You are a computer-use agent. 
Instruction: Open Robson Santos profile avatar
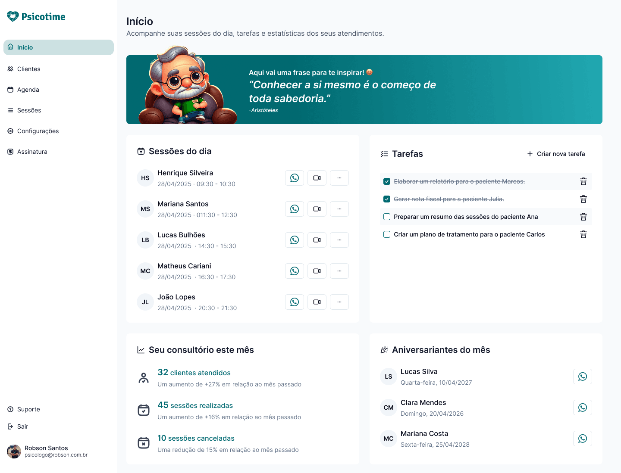(x=14, y=451)
